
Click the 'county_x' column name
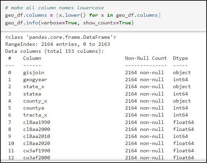pos(35,101)
